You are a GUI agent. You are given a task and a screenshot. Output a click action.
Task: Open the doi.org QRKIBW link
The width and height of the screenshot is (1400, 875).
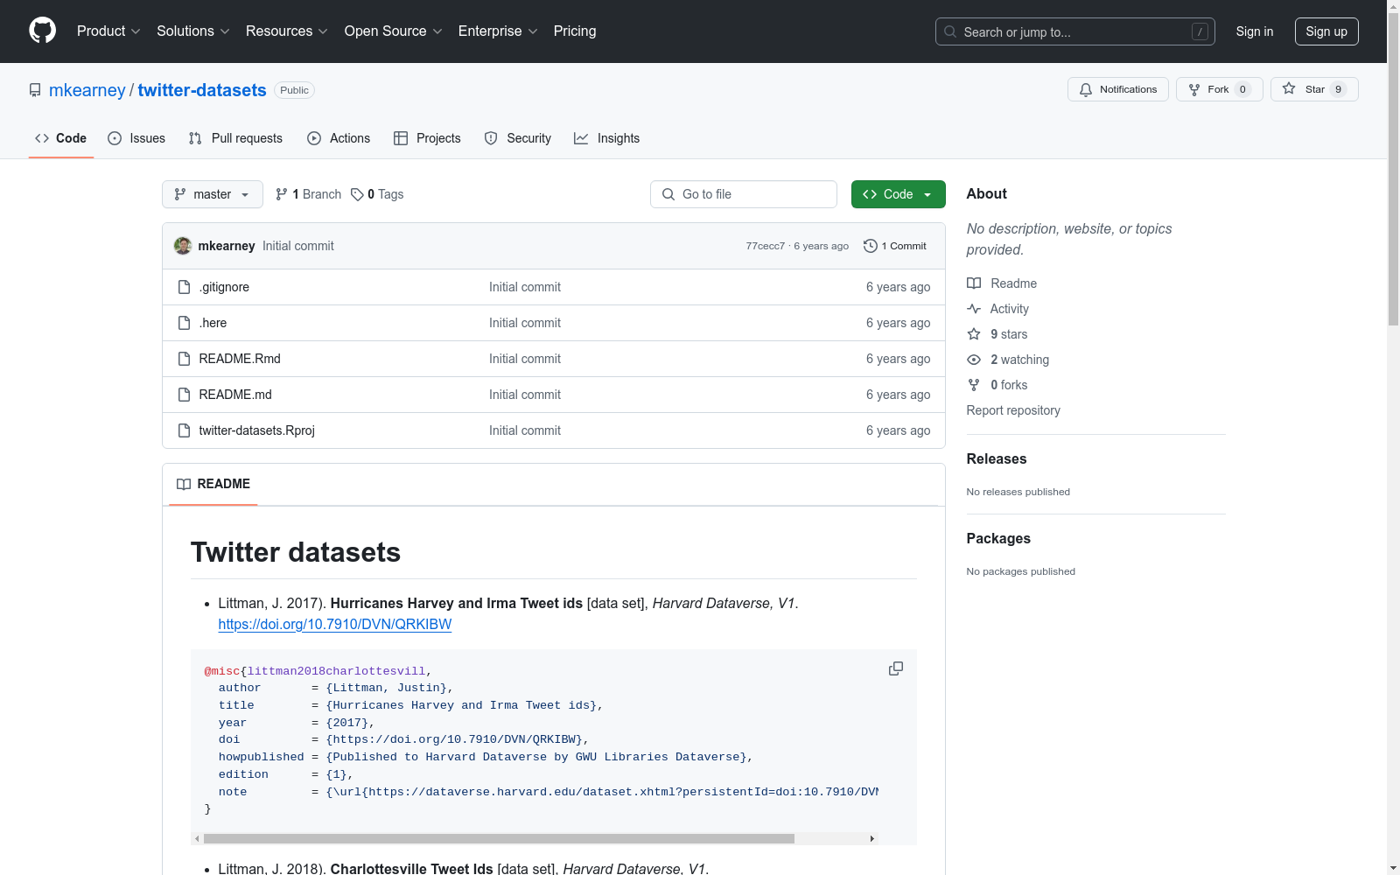click(335, 624)
